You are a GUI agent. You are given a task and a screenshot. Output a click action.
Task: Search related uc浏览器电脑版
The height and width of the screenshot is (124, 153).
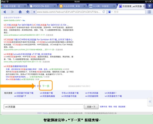click(x=47, y=96)
